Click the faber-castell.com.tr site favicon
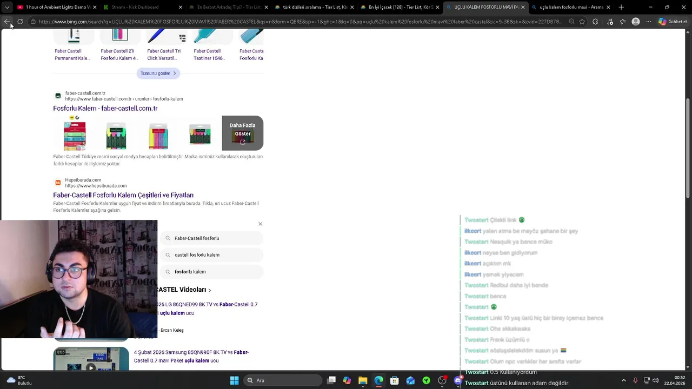 point(58,96)
